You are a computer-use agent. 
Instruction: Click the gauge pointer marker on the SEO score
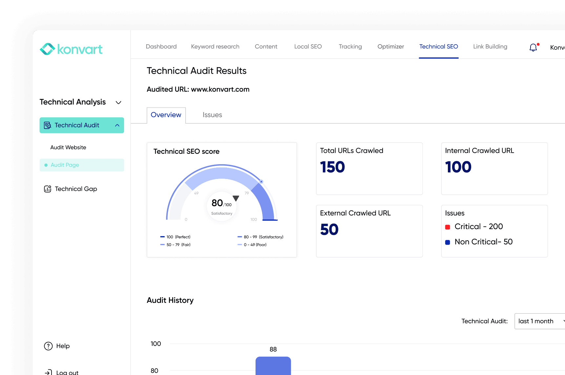pyautogui.click(x=236, y=198)
